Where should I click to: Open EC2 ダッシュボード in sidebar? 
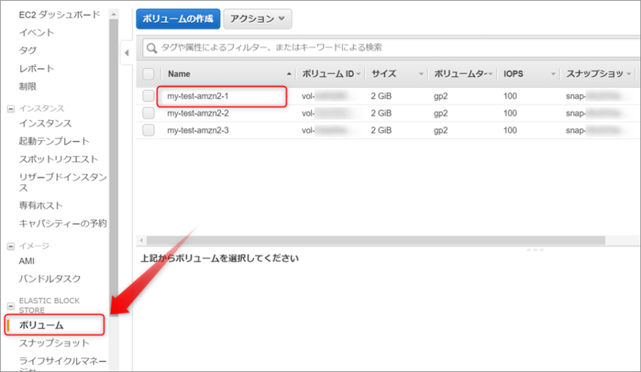[x=59, y=15]
